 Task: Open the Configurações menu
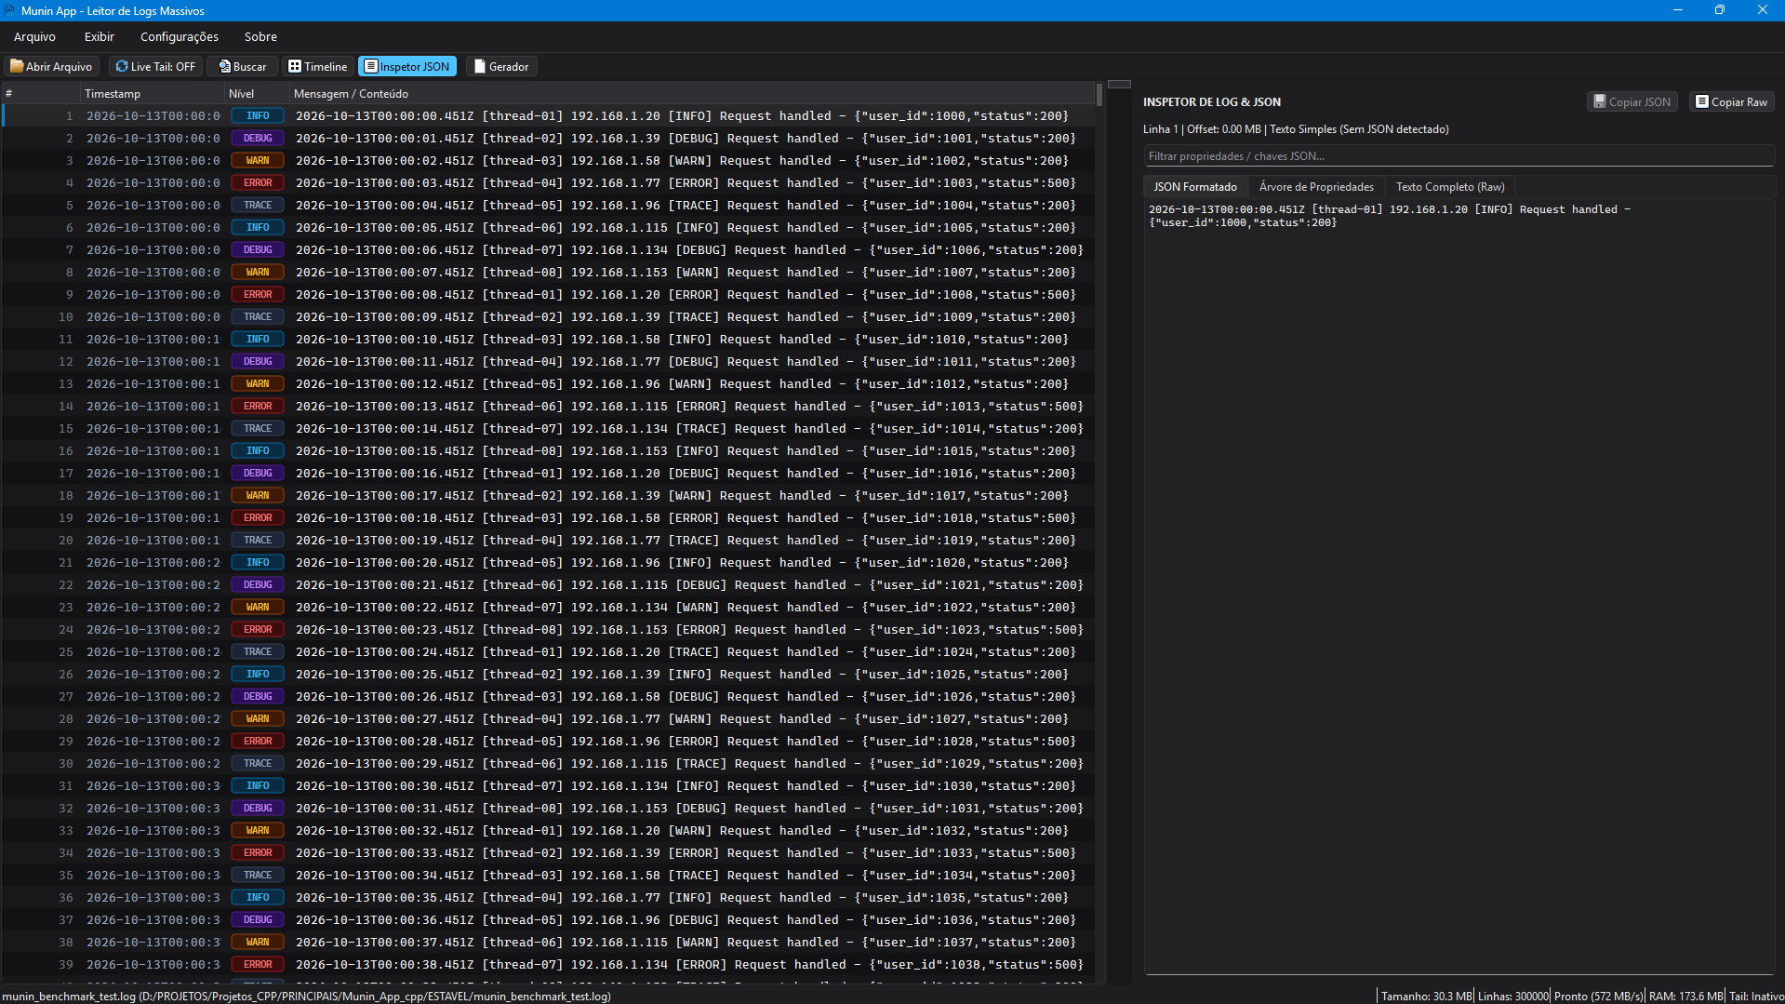pos(180,36)
